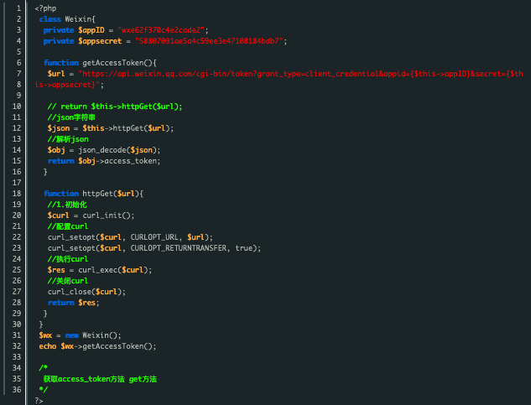Click the comment closer */ on line 36
The height and width of the screenshot is (405, 531).
pyautogui.click(x=43, y=390)
